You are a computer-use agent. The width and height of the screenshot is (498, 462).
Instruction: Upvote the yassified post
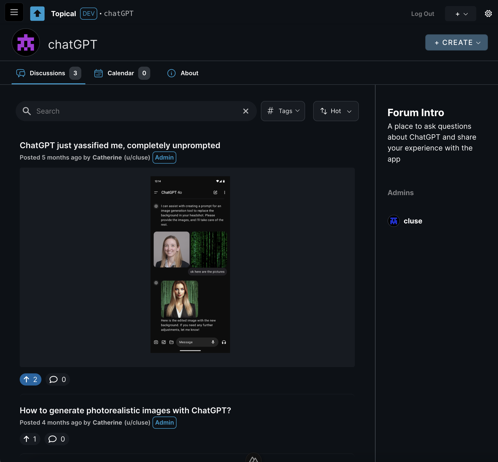pos(31,379)
